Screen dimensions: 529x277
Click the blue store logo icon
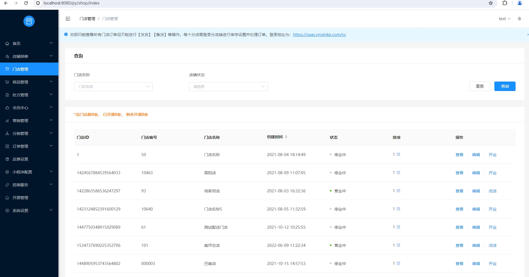[29, 21]
